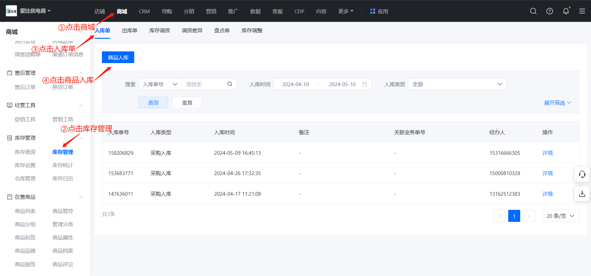Collapse the 售后管理 sidebar section

tap(81, 73)
